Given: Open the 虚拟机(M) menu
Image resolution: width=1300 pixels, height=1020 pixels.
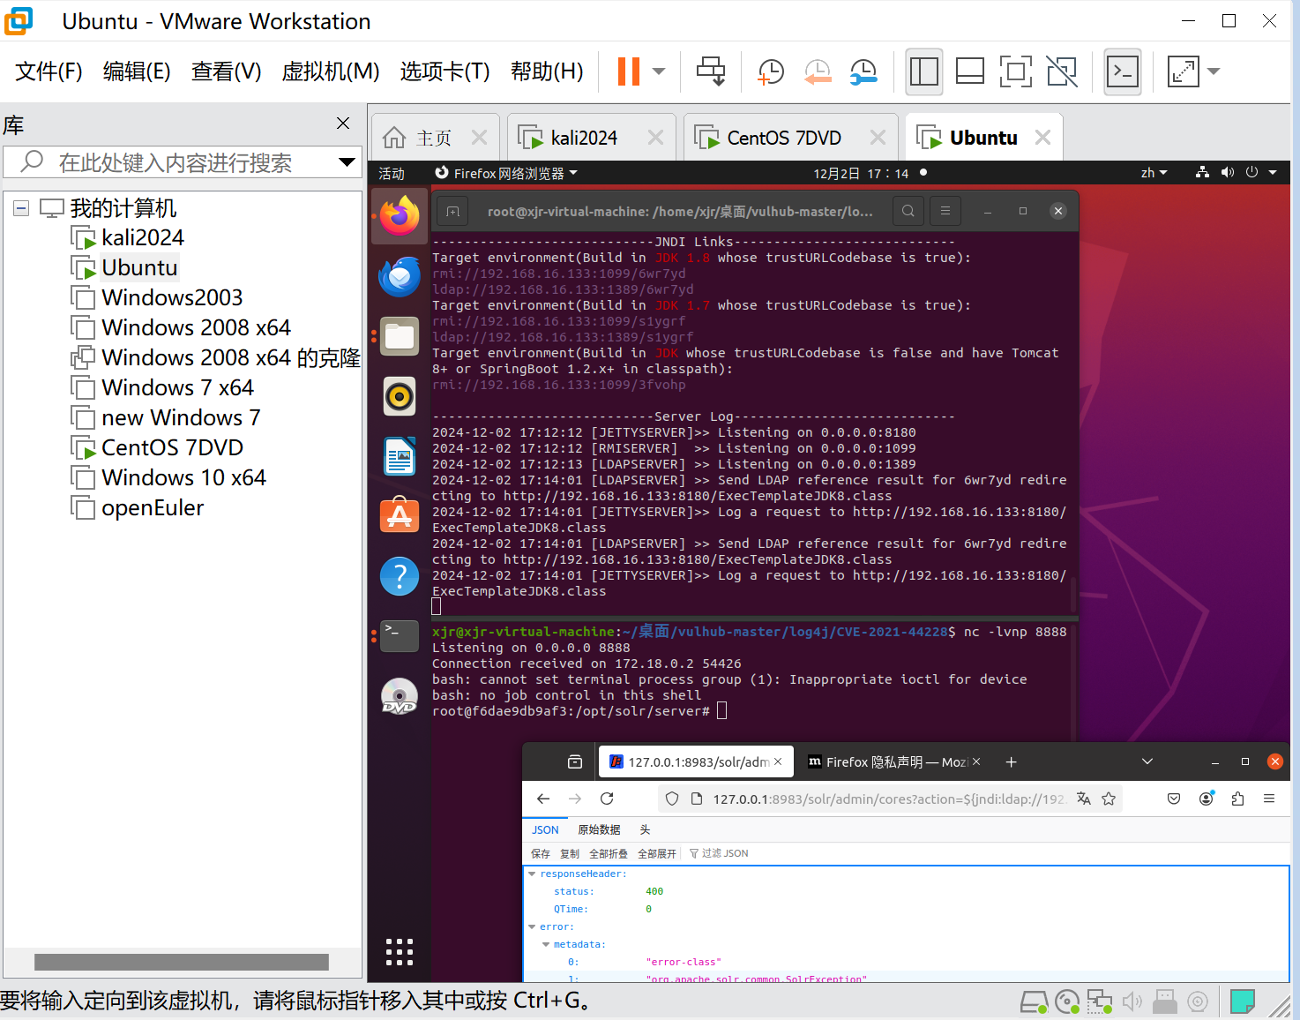Looking at the screenshot, I should [331, 71].
